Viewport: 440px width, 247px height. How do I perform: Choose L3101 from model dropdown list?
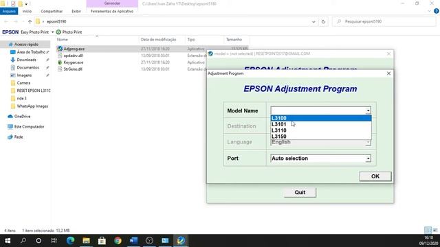tap(321, 124)
